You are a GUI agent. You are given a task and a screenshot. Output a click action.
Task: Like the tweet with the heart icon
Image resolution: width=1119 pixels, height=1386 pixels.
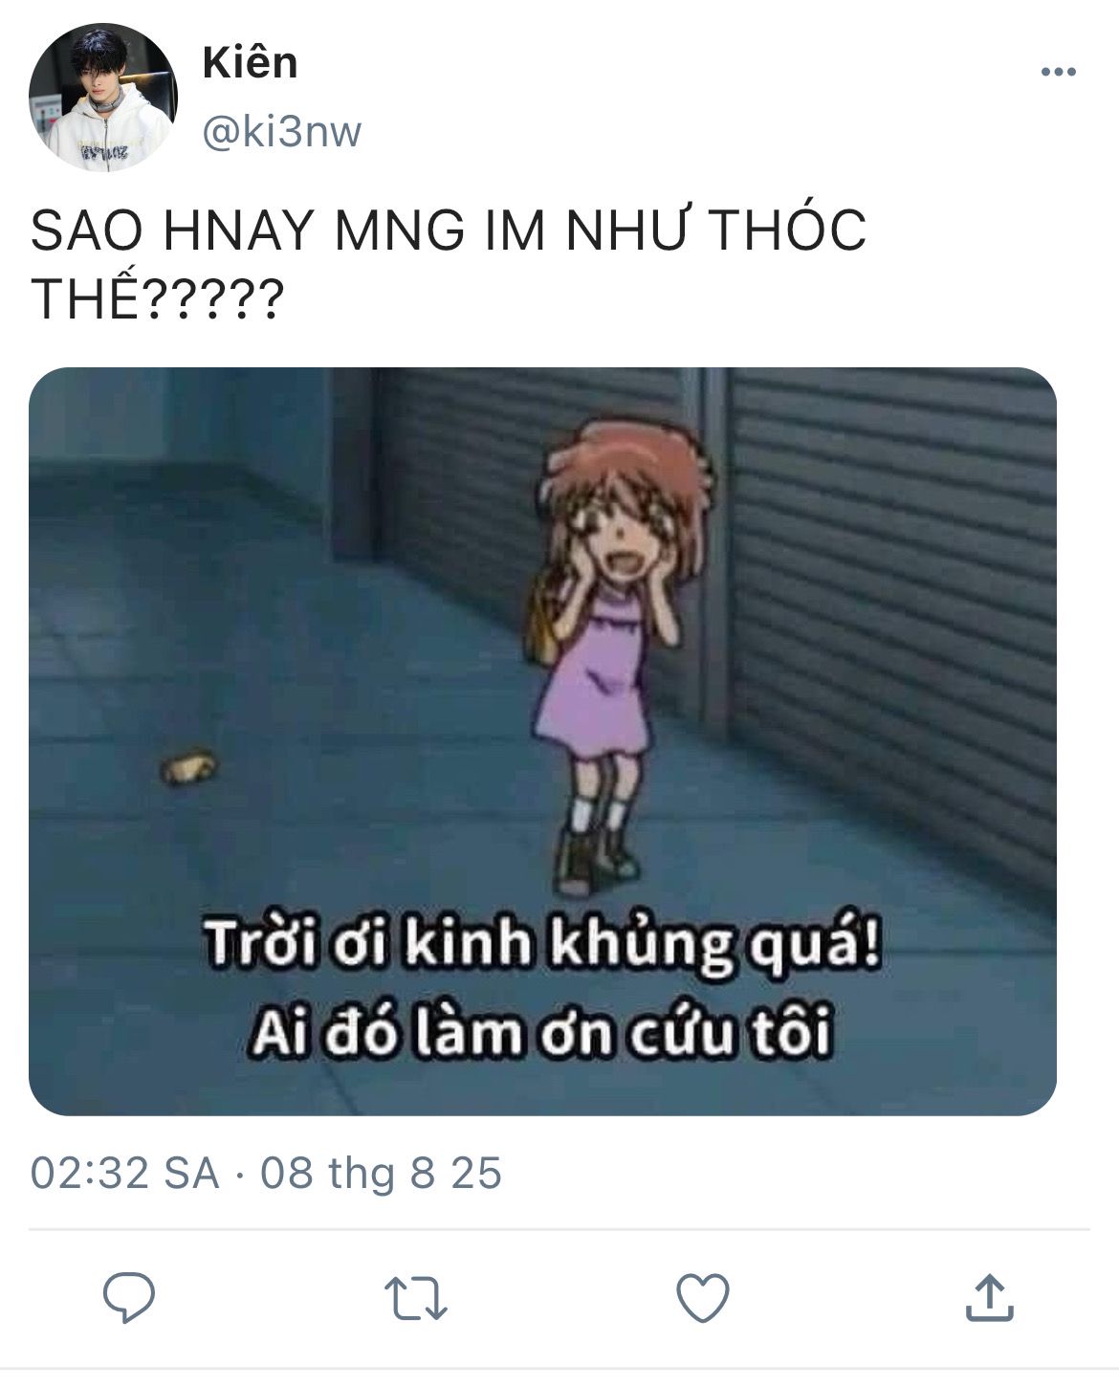[x=703, y=1299]
